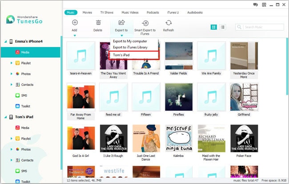Select the I Like It Rough thumbnail
Screen dimensions: 289x184
click(x=113, y=138)
